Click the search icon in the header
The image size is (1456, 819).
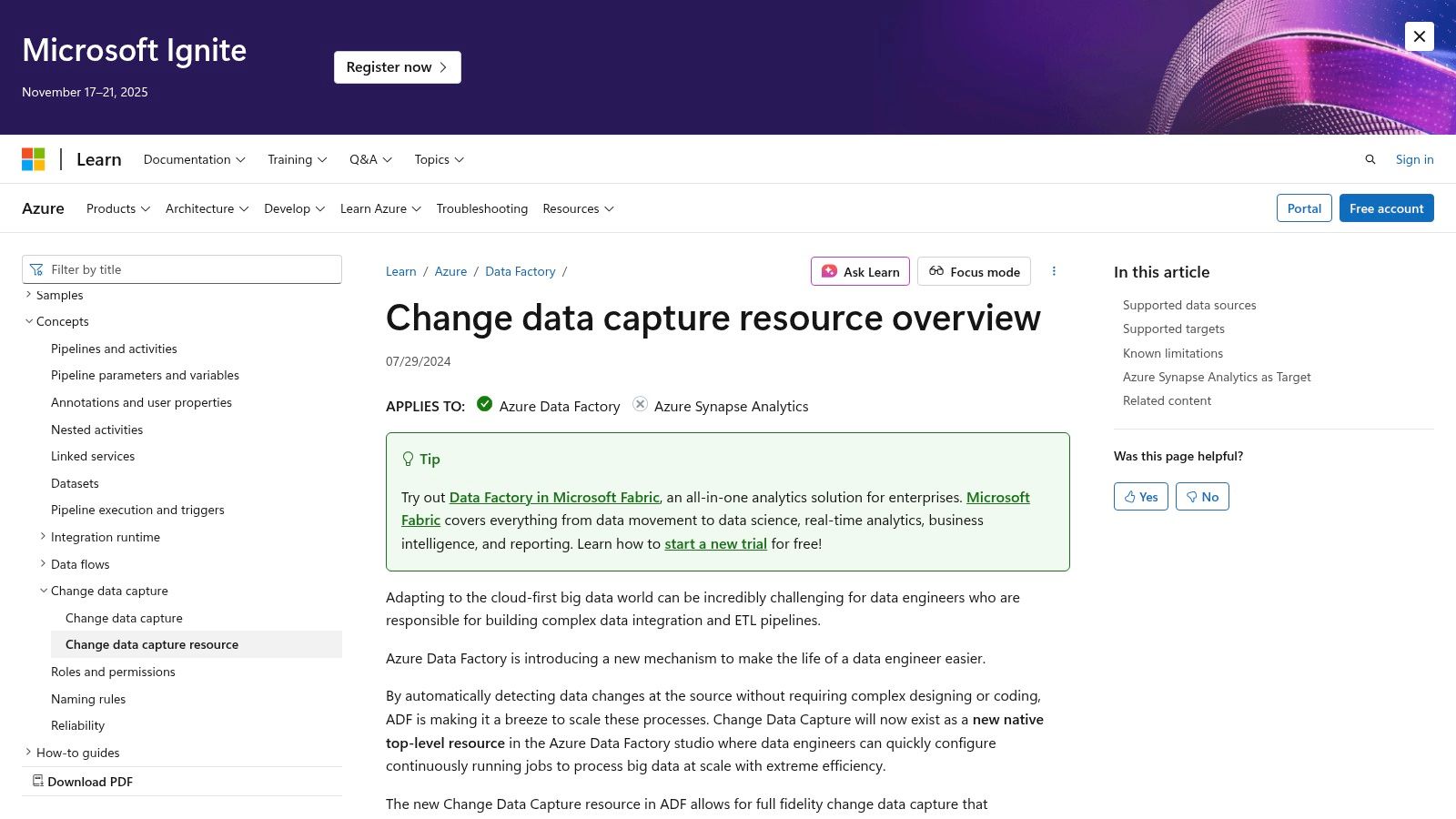pyautogui.click(x=1370, y=159)
